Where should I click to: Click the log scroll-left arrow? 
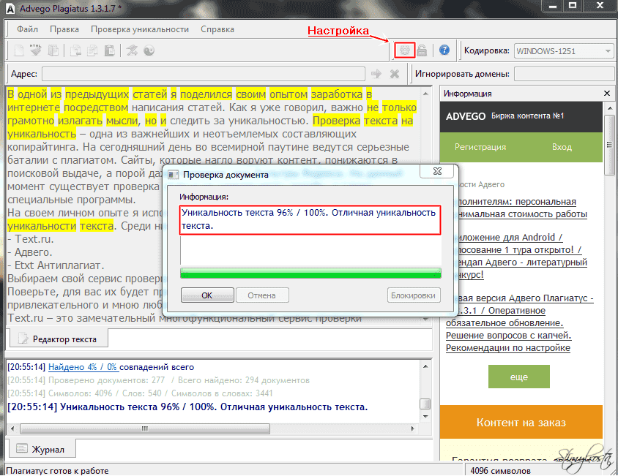[x=12, y=428]
